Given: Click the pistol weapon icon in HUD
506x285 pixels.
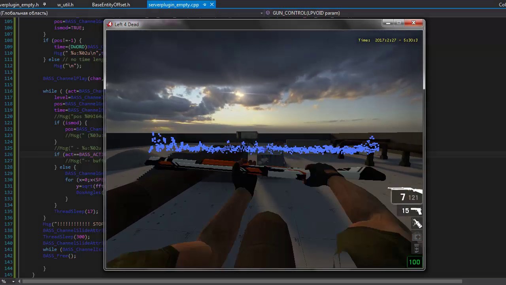Looking at the screenshot, I should pyautogui.click(x=416, y=211).
